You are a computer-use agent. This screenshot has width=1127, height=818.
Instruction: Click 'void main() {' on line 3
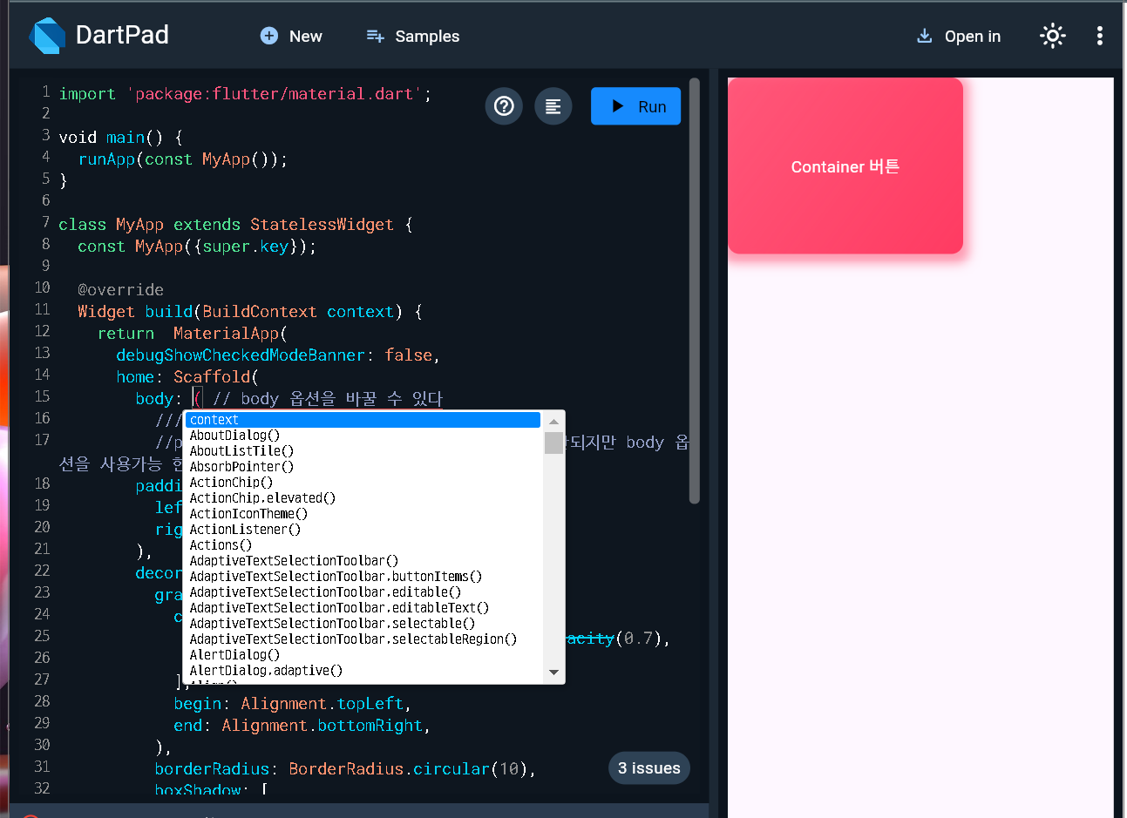[x=120, y=138]
